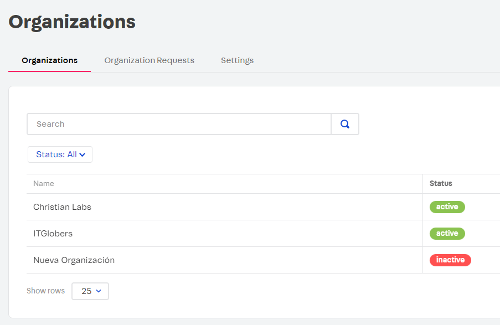Select the Organizations tab
The height and width of the screenshot is (325, 500).
tap(49, 60)
